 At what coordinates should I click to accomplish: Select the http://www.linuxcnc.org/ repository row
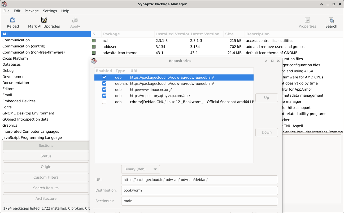pyautogui.click(x=174, y=90)
